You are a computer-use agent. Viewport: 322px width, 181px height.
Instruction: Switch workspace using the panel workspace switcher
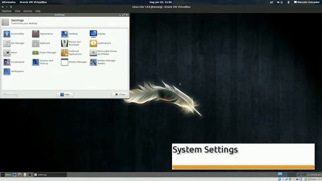(x=287, y=174)
